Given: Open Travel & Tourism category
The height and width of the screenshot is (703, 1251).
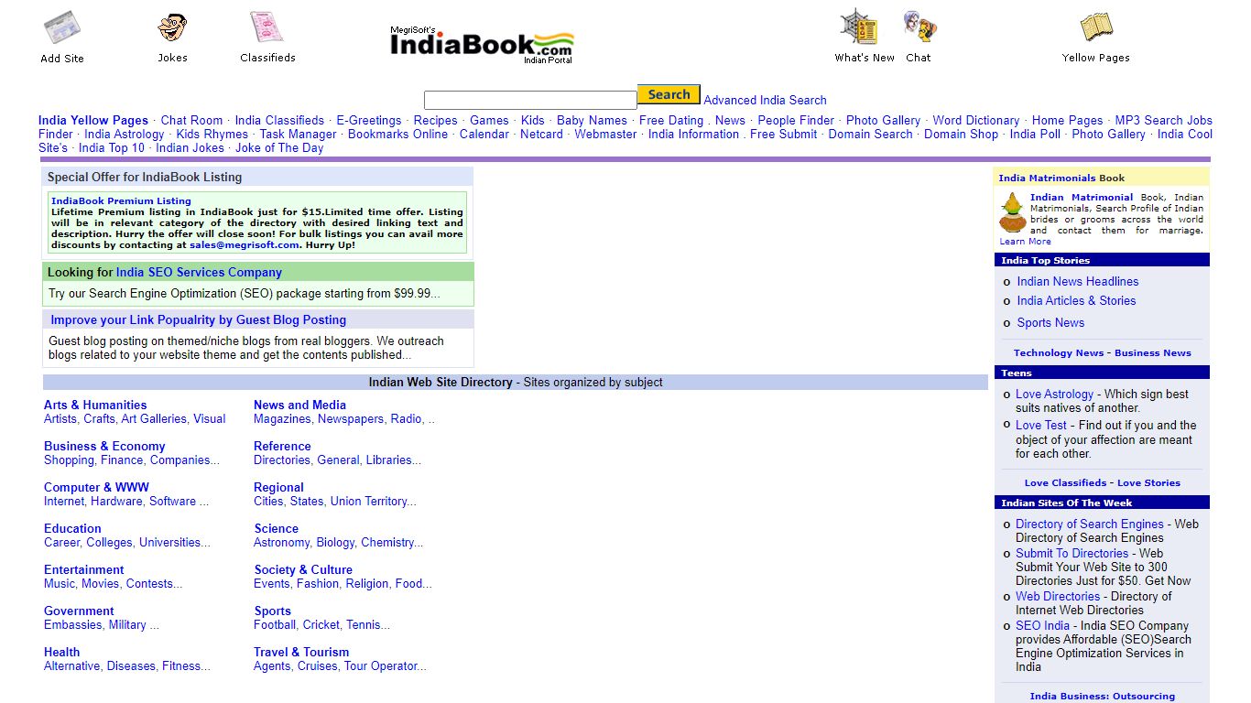Looking at the screenshot, I should pyautogui.click(x=301, y=652).
